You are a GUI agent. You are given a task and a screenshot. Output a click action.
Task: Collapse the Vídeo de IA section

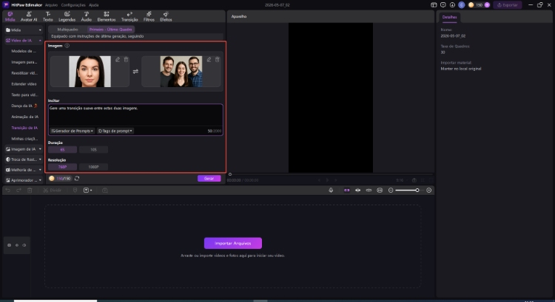click(24, 41)
